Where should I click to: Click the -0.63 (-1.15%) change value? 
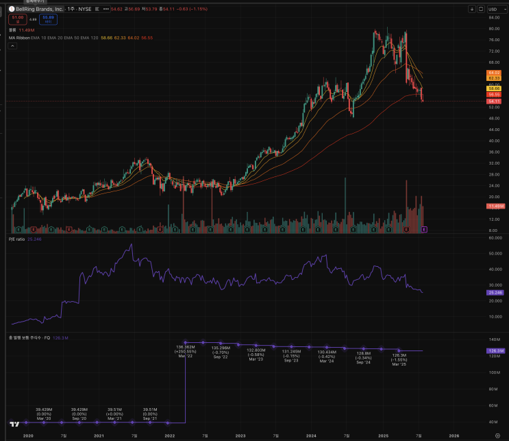coord(193,9)
